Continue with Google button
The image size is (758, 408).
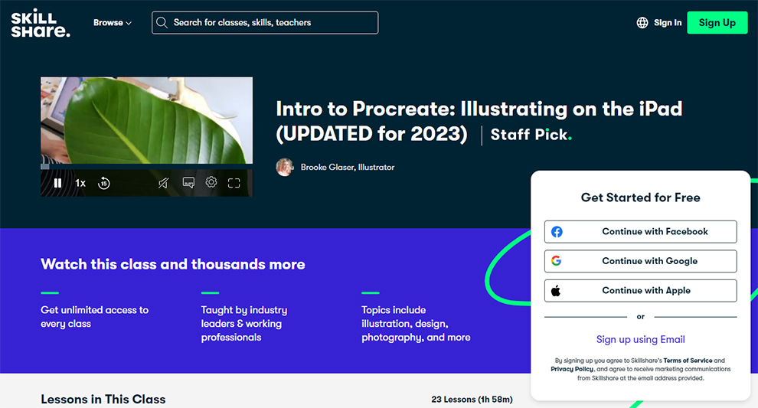(641, 261)
